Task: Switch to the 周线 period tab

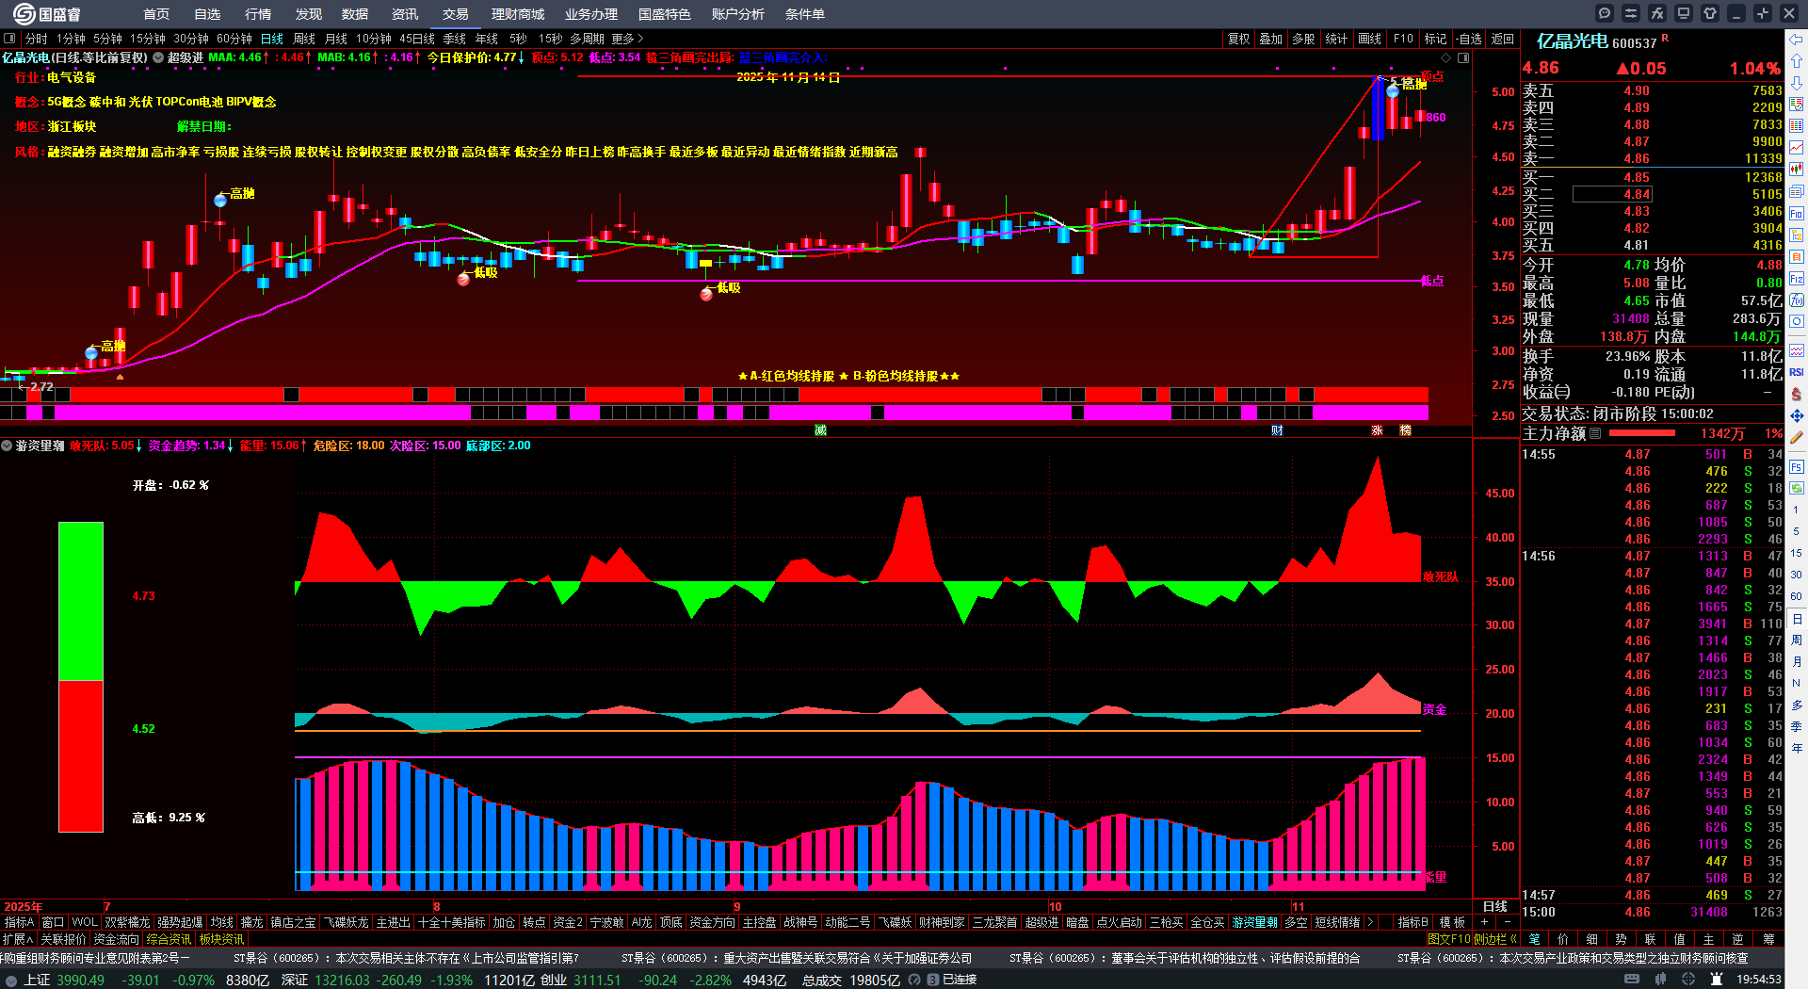Action: [304, 39]
